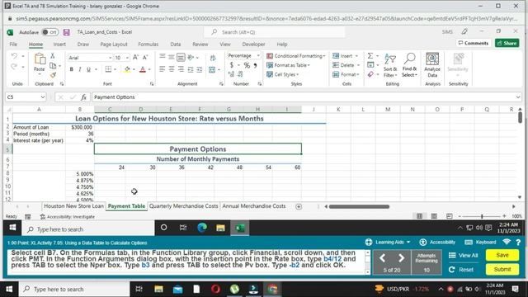Viewport: 528px width, 297px height.
Task: Open Houston New Store Loan sheet tab
Action: click(73, 206)
